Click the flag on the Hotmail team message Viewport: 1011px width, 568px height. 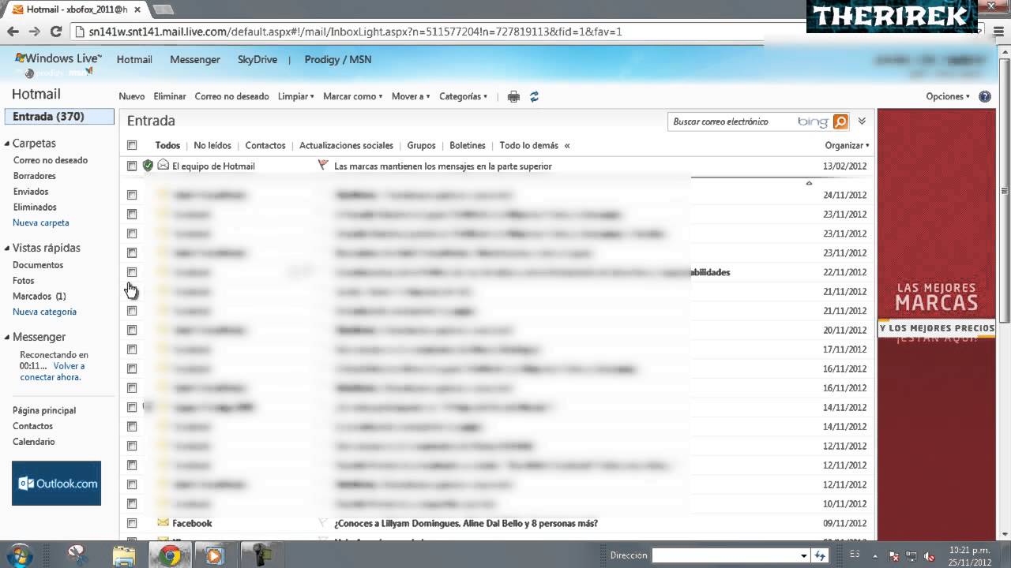tap(322, 166)
